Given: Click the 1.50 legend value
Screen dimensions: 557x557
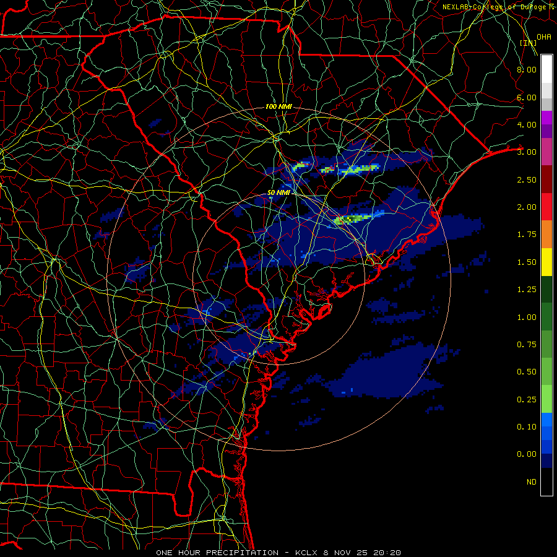Looking at the screenshot, I should (527, 262).
